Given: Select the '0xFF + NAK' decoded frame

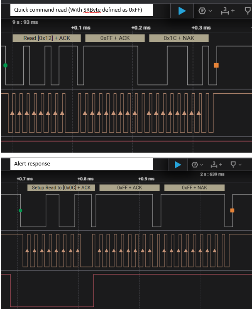Looking at the screenshot, I should click(x=194, y=187).
